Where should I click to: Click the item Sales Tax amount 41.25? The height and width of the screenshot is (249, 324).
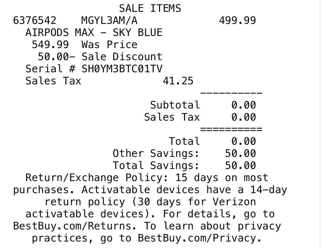[178, 81]
